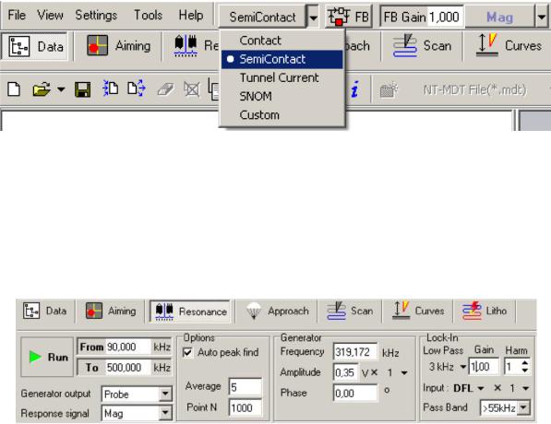Click the Average value field
Viewport: 551px width, 424px height.
[x=246, y=387]
